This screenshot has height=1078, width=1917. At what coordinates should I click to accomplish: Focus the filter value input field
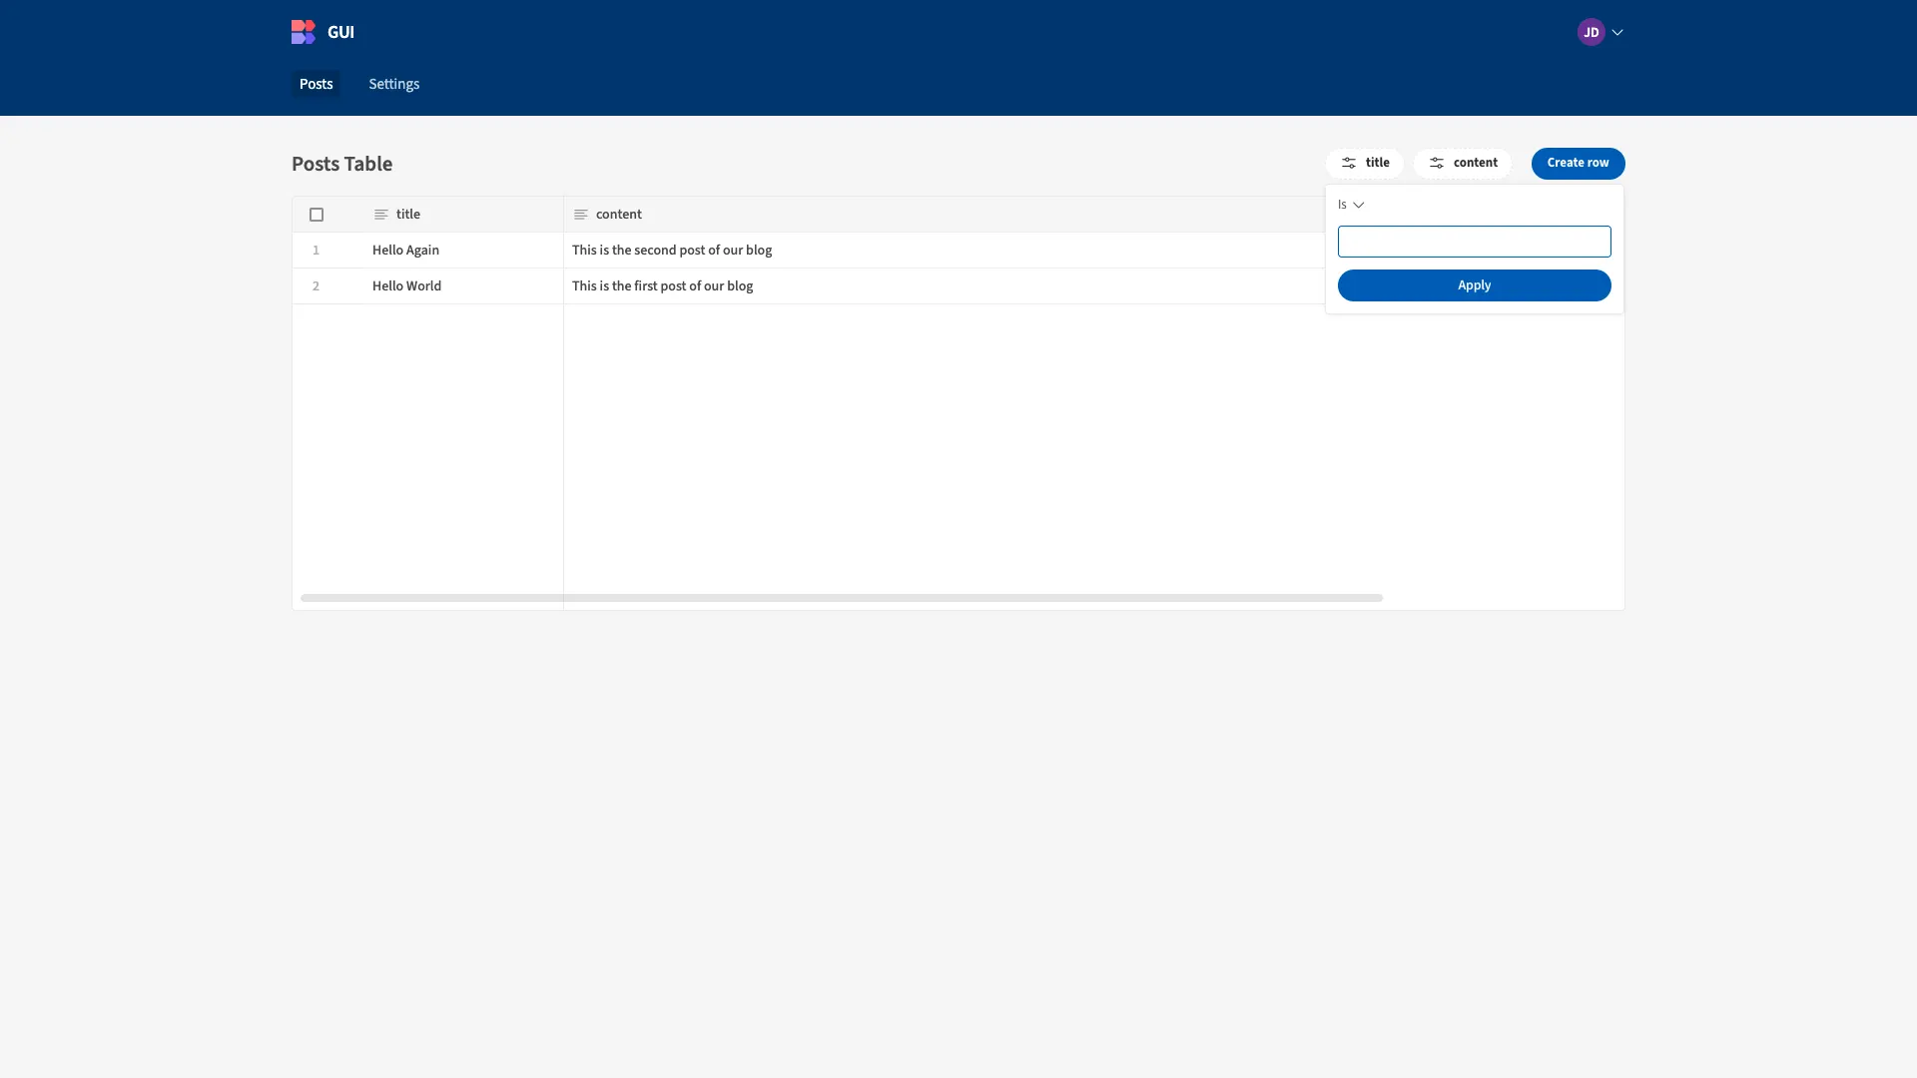(1474, 242)
